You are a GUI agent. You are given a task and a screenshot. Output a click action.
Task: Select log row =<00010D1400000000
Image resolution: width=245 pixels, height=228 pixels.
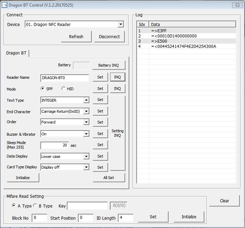(186, 36)
